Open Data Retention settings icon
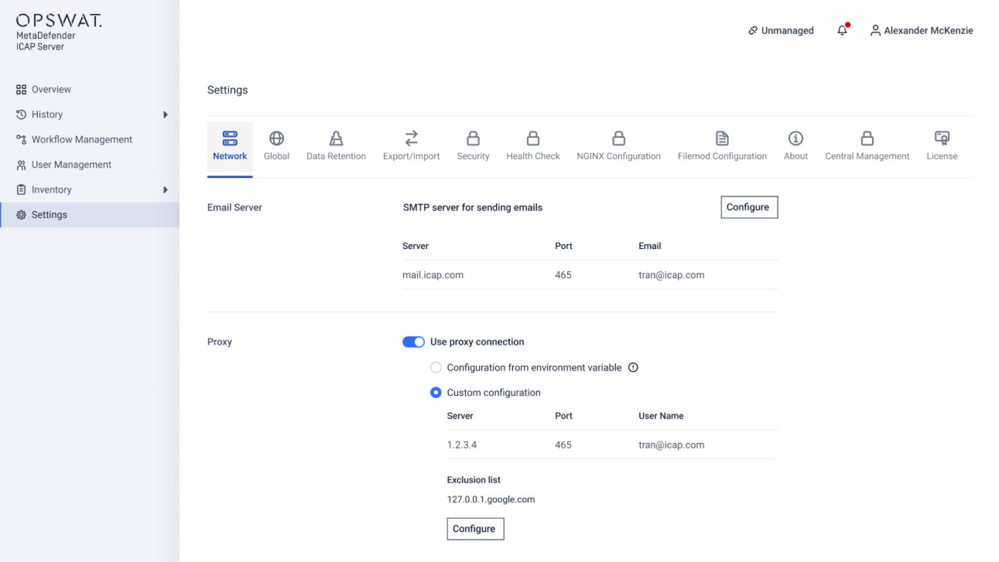The width and height of the screenshot is (999, 562). coord(336,139)
